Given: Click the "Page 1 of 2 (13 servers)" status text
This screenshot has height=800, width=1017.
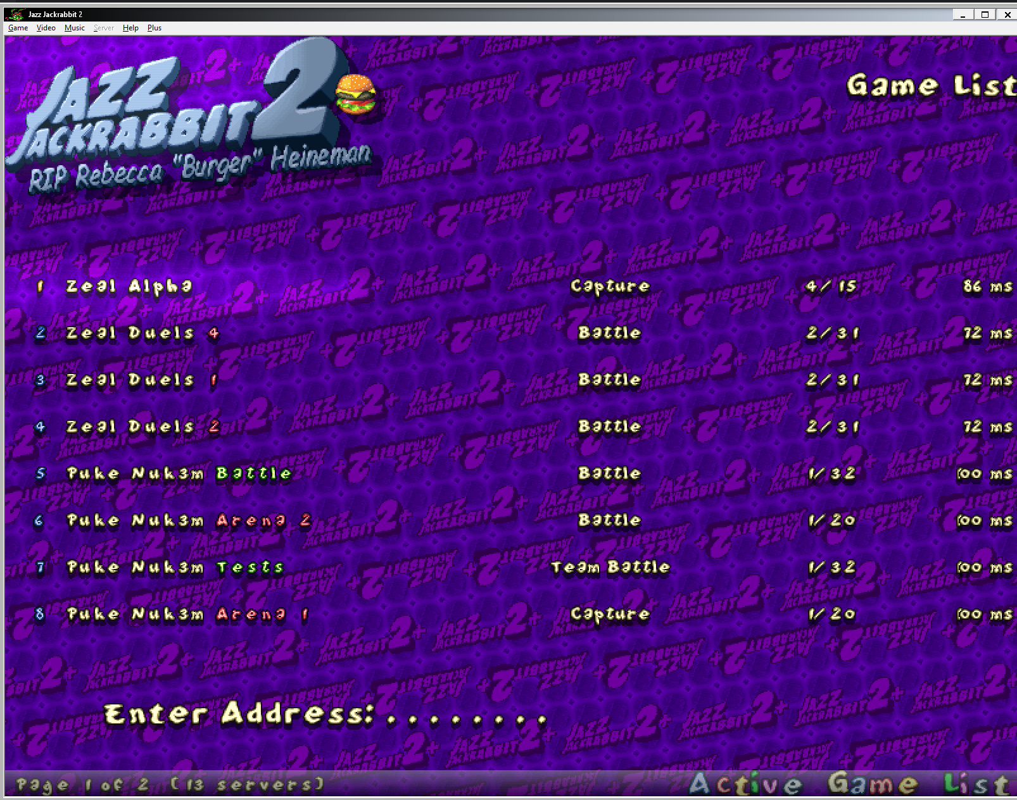Looking at the screenshot, I should [x=170, y=785].
